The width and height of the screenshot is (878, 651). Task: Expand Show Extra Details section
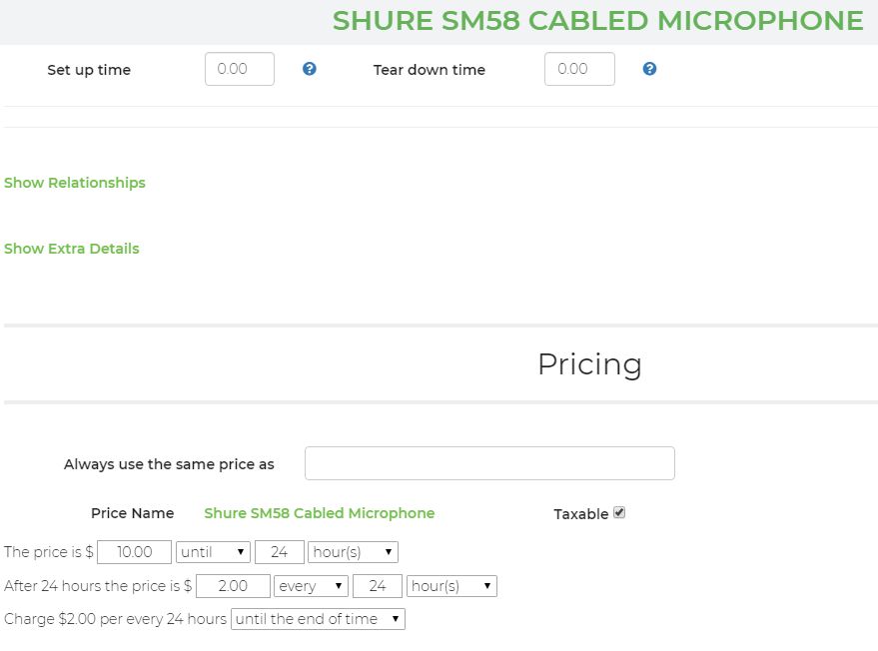point(72,249)
